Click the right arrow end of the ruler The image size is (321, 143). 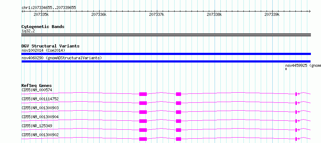point(309,11)
